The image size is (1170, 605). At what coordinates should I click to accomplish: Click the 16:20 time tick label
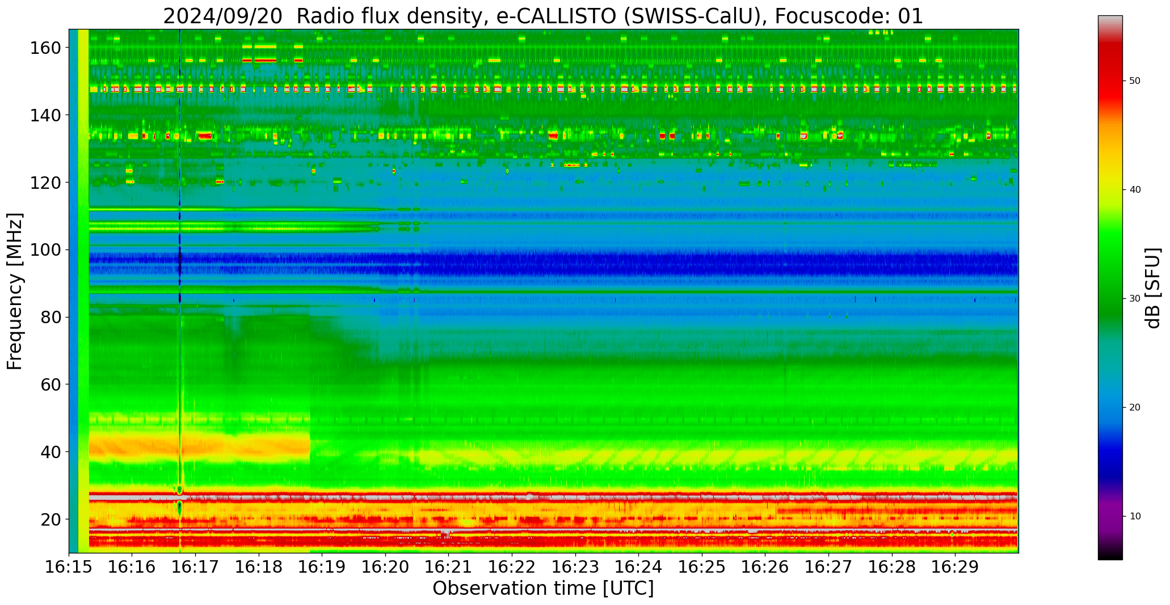pyautogui.click(x=385, y=567)
